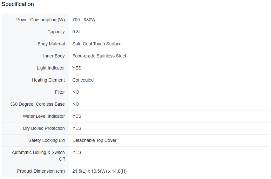Select the Detachable Top Cover value
This screenshot has height=179, width=271.
click(94, 140)
